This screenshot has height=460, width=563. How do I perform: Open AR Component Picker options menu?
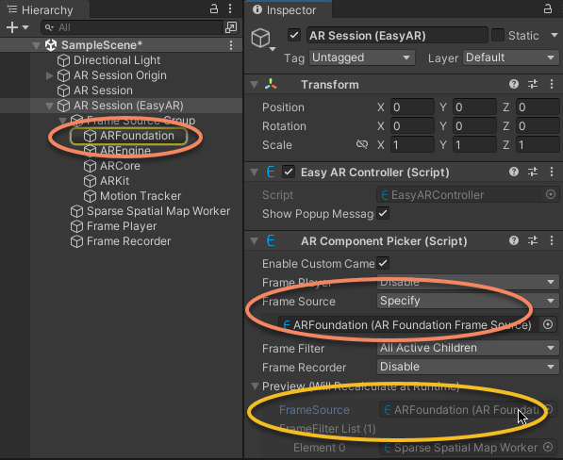click(x=552, y=240)
